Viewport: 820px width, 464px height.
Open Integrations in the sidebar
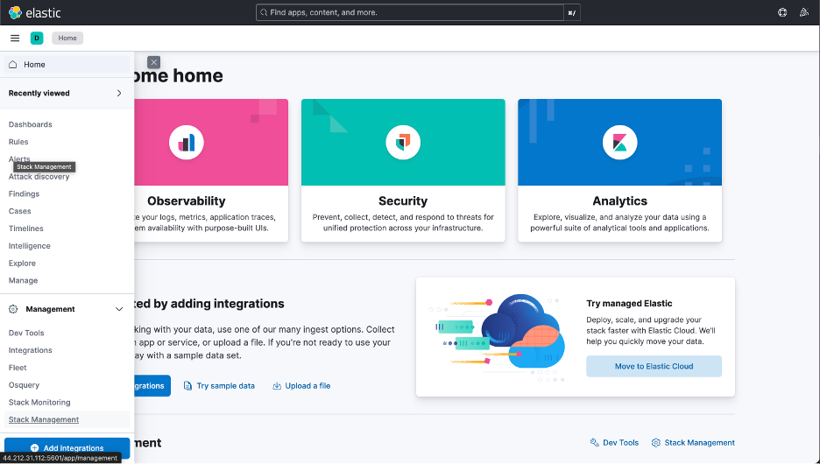tap(31, 350)
